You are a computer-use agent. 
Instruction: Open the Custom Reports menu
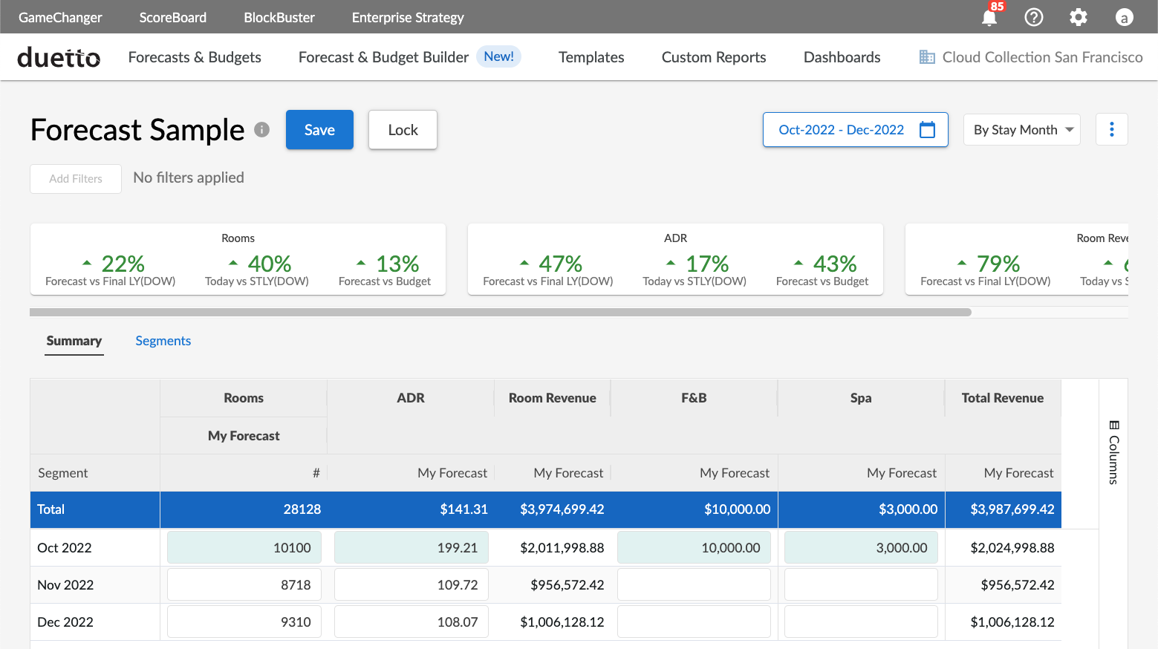(713, 57)
